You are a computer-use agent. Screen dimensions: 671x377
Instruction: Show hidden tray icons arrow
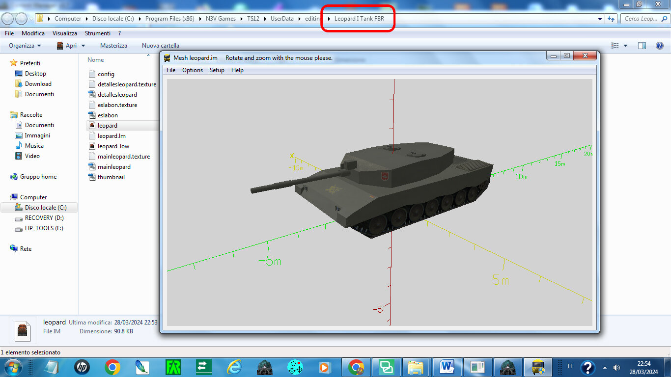tap(605, 367)
